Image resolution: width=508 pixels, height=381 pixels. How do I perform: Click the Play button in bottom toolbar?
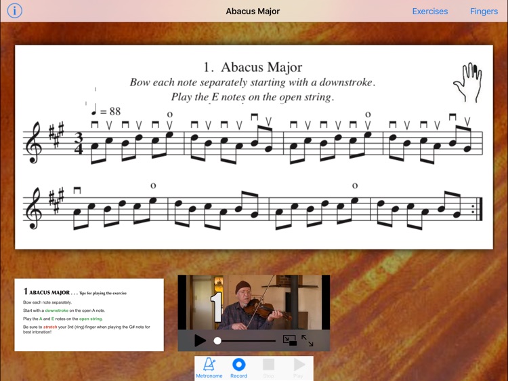click(x=298, y=368)
